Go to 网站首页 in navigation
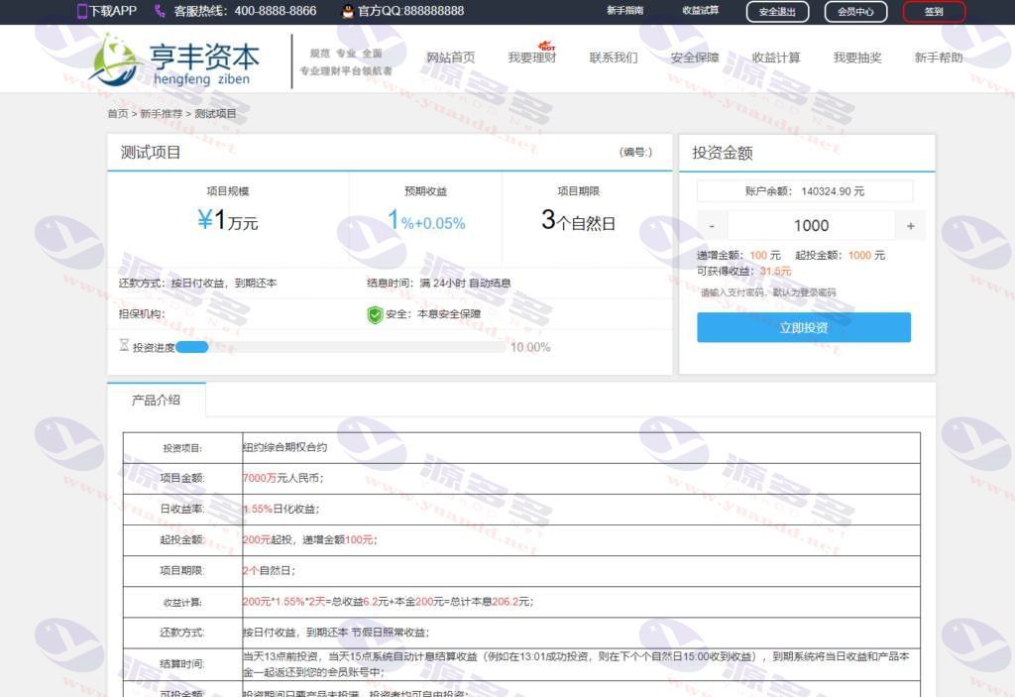Image resolution: width=1015 pixels, height=697 pixels. [451, 58]
